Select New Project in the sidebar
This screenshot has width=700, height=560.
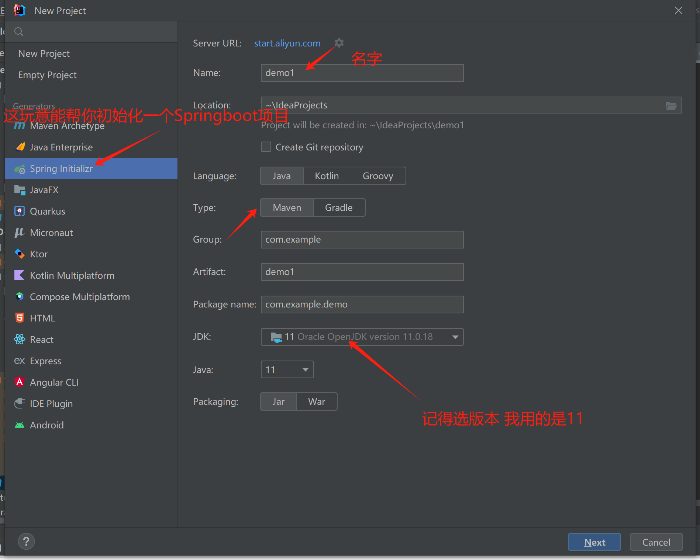coord(44,53)
